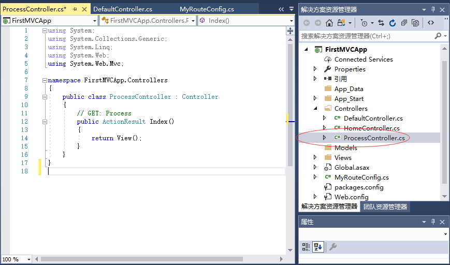This screenshot has height=265, width=450.
Task: Click the Property Pages wrench icon
Action: 333,247
